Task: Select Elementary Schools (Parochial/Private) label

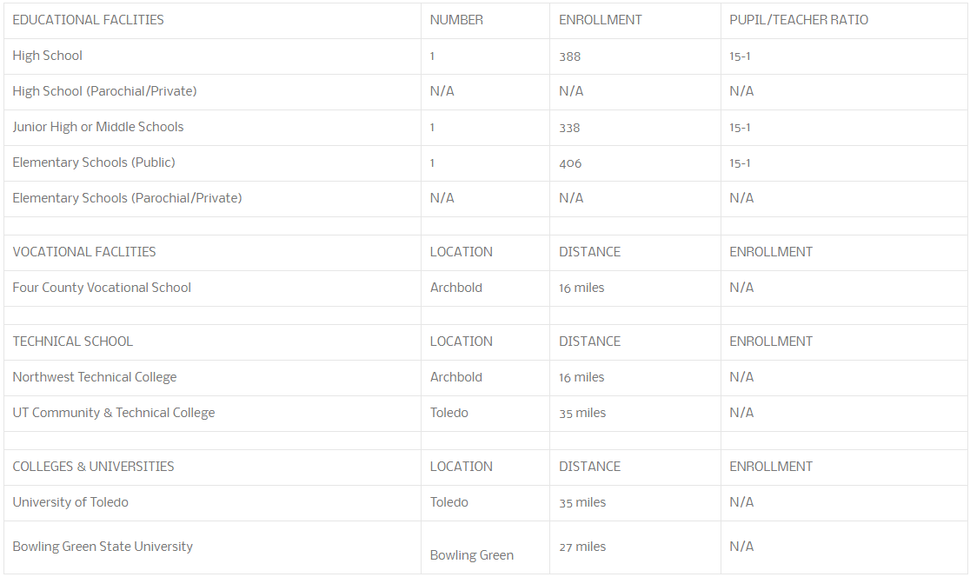Action: point(127,198)
